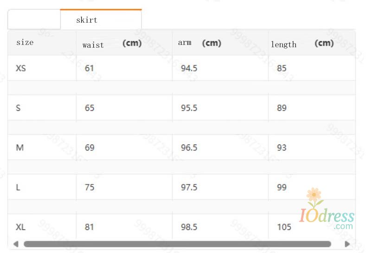Select the S size row label
This screenshot has width=366, height=253.
click(x=18, y=108)
